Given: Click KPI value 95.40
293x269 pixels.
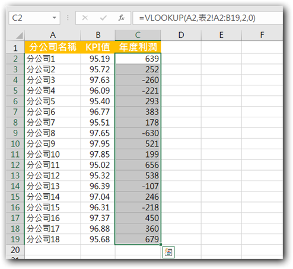Looking at the screenshot, I should [x=98, y=101].
